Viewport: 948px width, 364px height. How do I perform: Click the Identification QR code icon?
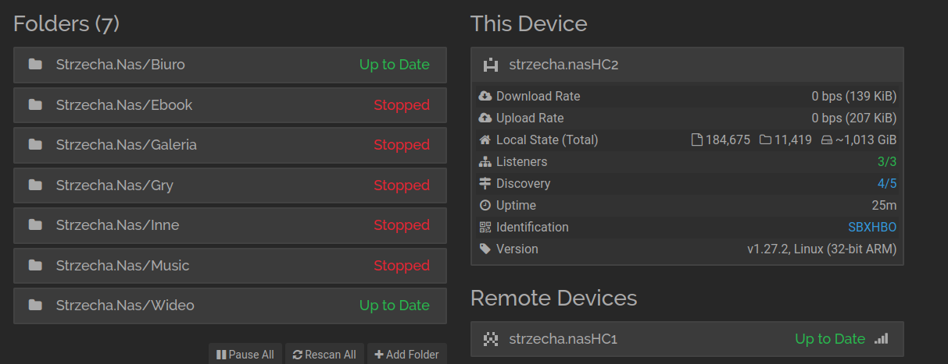click(x=485, y=228)
